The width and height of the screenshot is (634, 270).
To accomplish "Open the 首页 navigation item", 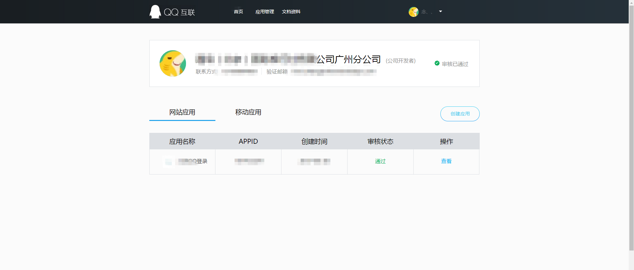I will coord(238,12).
